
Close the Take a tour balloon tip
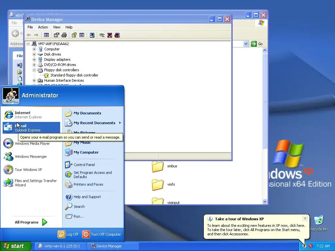305,218
